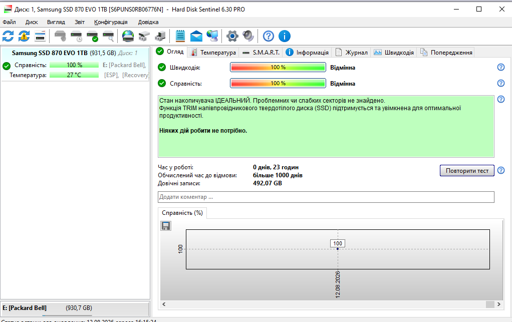The image size is (512, 322).
Task: Click the left panel Справність 100 % green bar
Action: (x=74, y=65)
